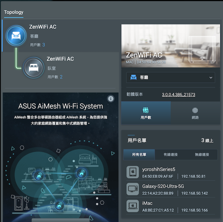
Task: Filter clients by 有線連接 wired
Action: [x=170, y=155]
